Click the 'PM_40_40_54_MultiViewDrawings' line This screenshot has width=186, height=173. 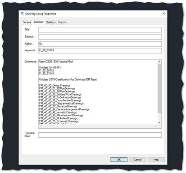click(x=58, y=119)
